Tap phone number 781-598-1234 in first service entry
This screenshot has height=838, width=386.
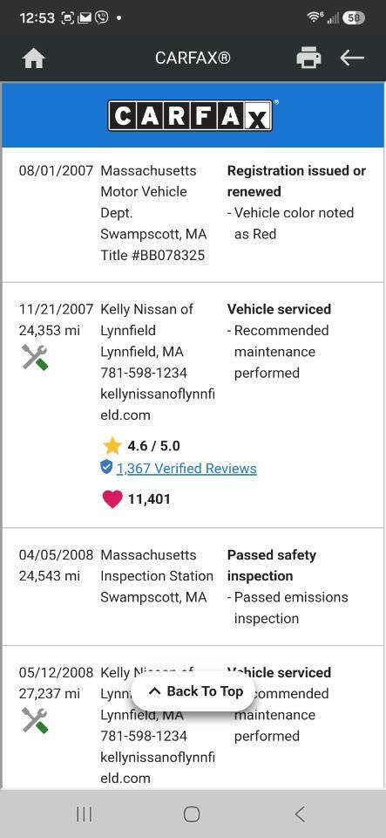tap(144, 373)
